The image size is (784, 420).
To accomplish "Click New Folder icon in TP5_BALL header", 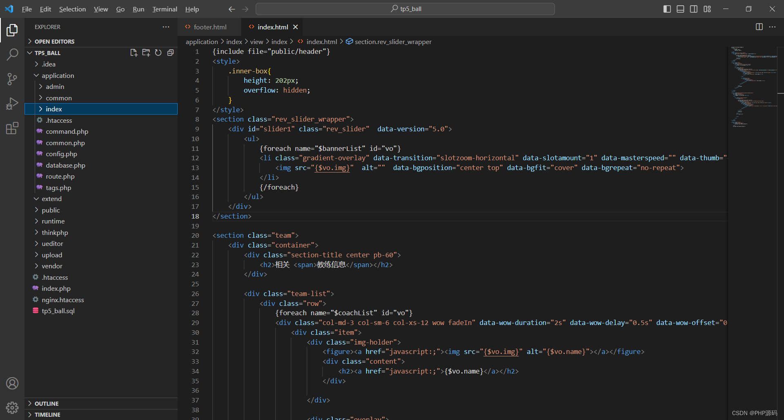I will pyautogui.click(x=146, y=53).
